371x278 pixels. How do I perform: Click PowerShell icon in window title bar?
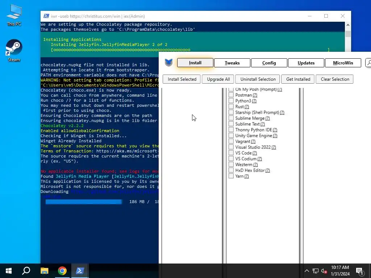[x=46, y=16]
